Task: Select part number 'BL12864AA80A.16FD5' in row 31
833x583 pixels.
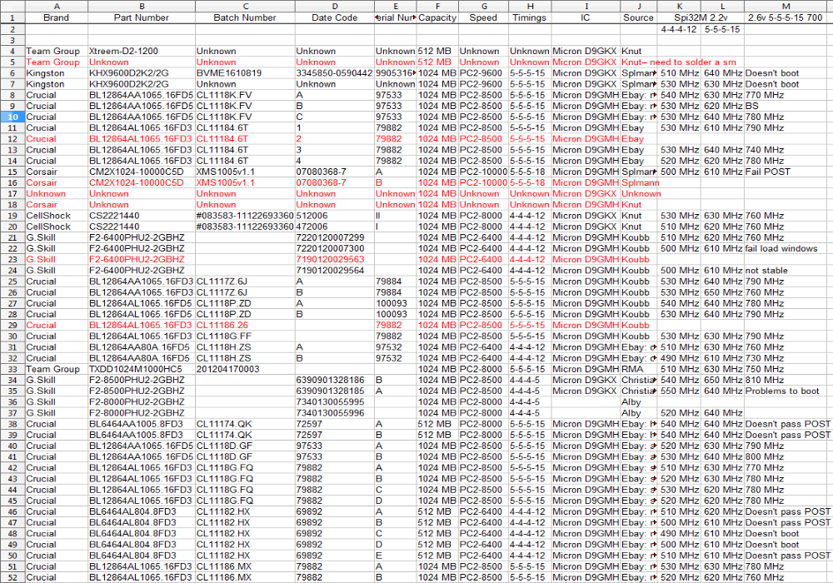Action: pyautogui.click(x=141, y=347)
